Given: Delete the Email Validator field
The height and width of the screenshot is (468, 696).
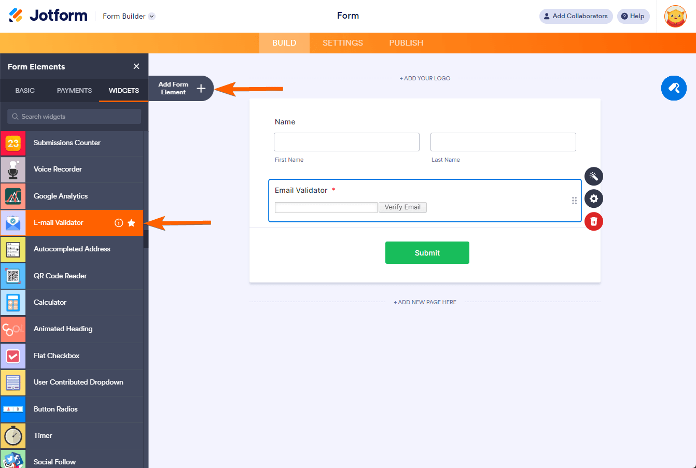Looking at the screenshot, I should 594,221.
